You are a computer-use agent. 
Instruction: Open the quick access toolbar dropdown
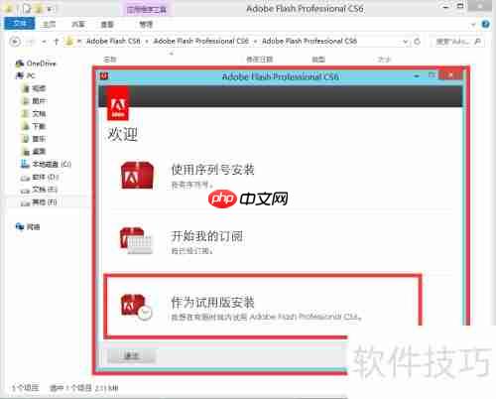point(50,9)
